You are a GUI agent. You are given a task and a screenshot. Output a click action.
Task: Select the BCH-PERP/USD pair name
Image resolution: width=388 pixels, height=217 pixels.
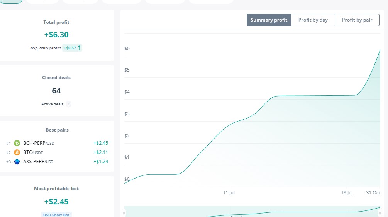pos(39,143)
